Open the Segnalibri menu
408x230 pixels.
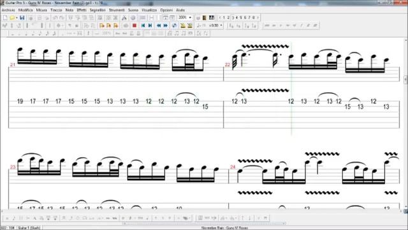98,10
